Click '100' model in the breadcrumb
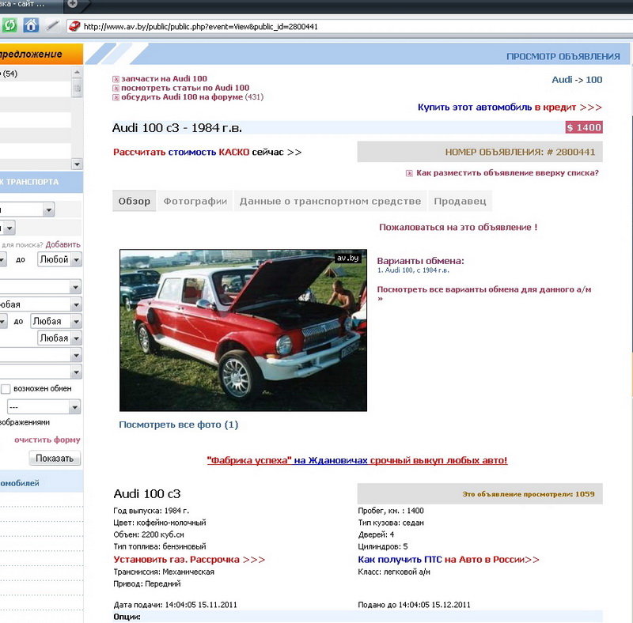Screen dimensions: 633x623 coord(594,80)
